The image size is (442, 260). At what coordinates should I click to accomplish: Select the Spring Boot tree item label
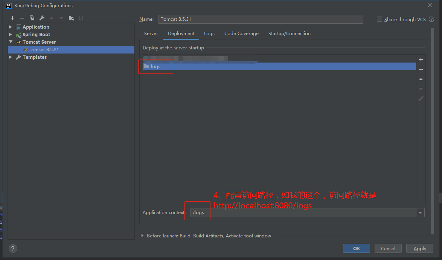click(37, 34)
